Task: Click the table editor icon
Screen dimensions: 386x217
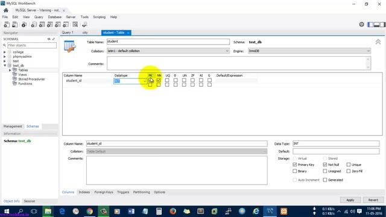Action: (70, 46)
